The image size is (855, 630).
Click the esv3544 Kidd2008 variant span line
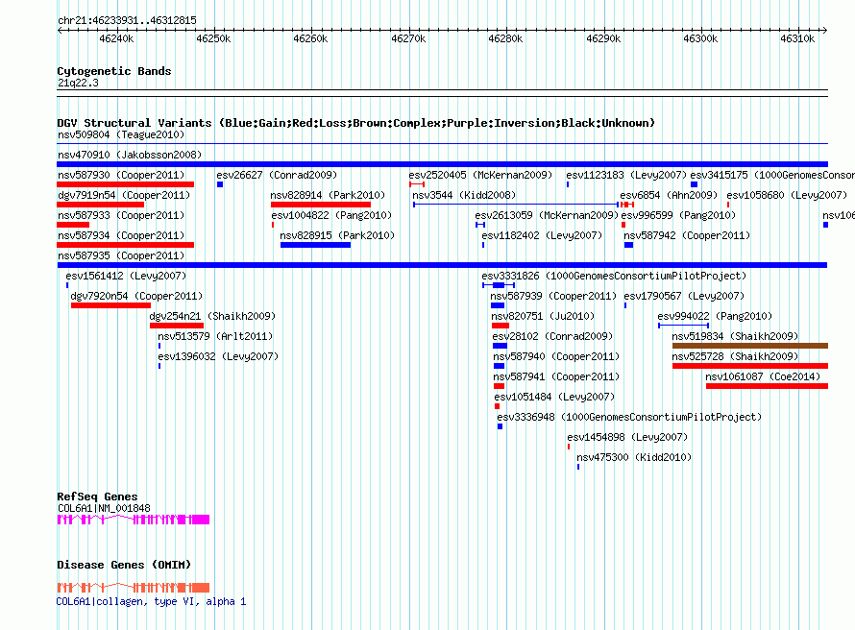coord(515,205)
